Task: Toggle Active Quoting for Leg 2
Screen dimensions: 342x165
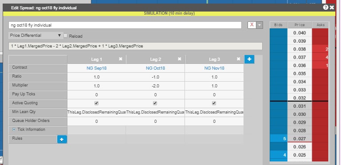Action: point(155,103)
